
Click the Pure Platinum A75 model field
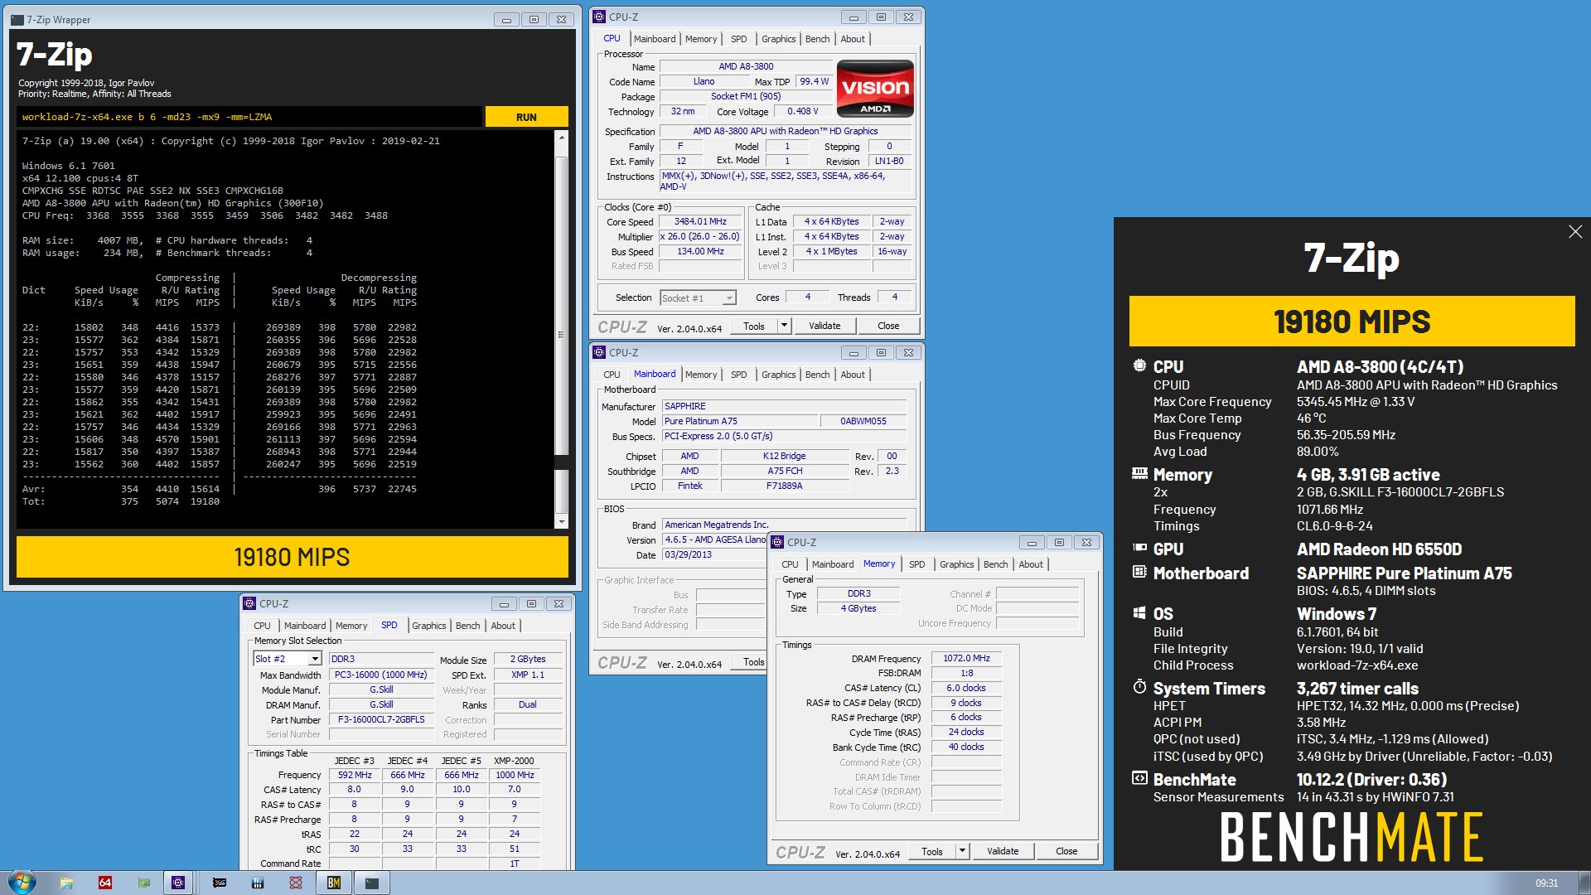pyautogui.click(x=739, y=421)
